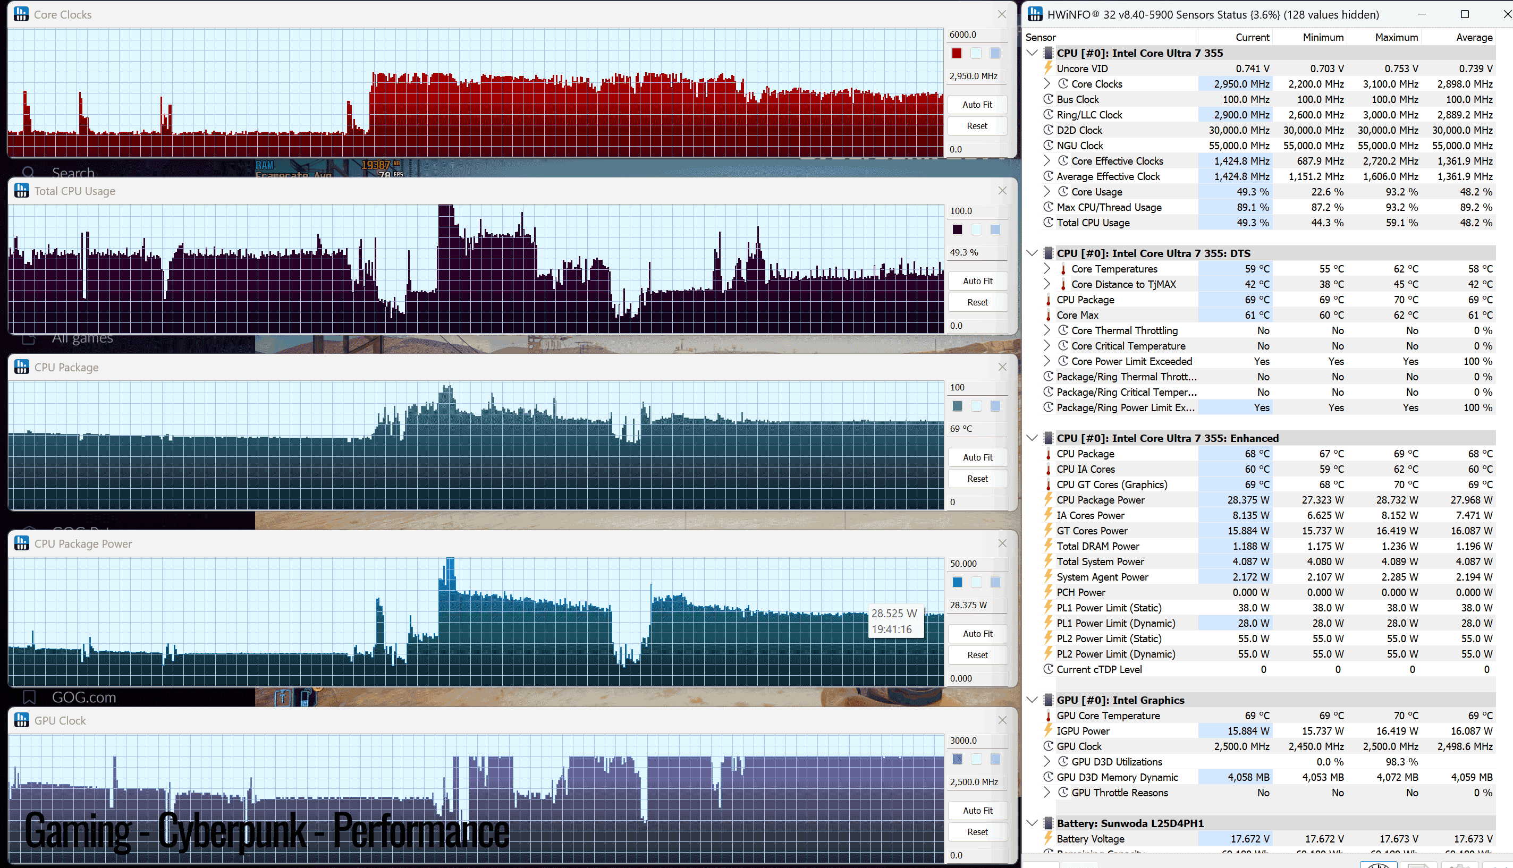Collapse the CPU [#0] DTS sensor group
The height and width of the screenshot is (868, 1513).
pyautogui.click(x=1033, y=253)
